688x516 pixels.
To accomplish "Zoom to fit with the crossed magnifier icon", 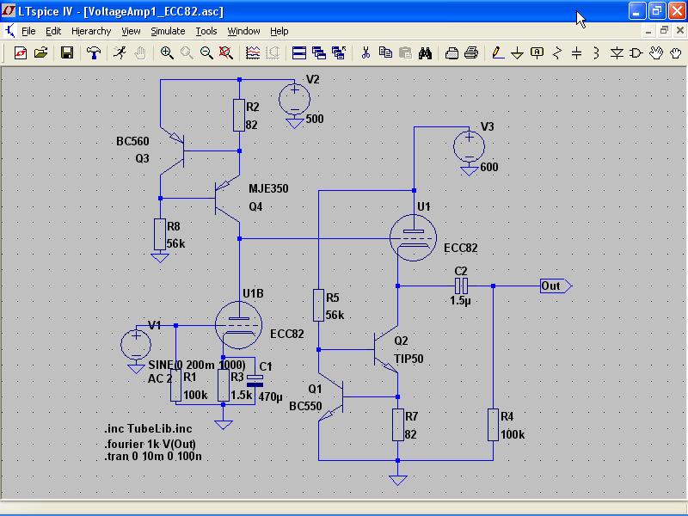I will (x=226, y=53).
